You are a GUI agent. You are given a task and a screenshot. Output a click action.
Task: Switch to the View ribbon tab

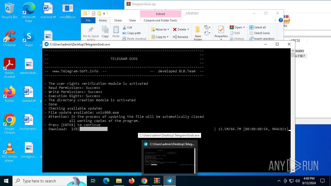point(132,20)
